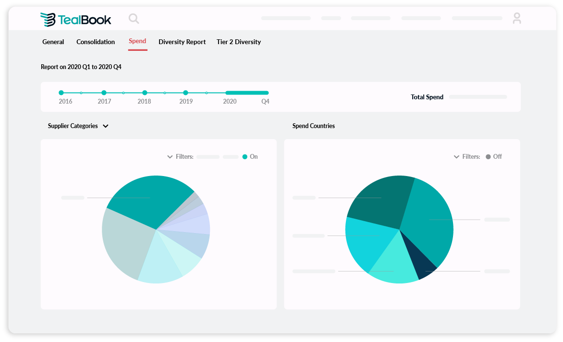Turn off the Supplier Categories filter toggle

click(x=246, y=156)
